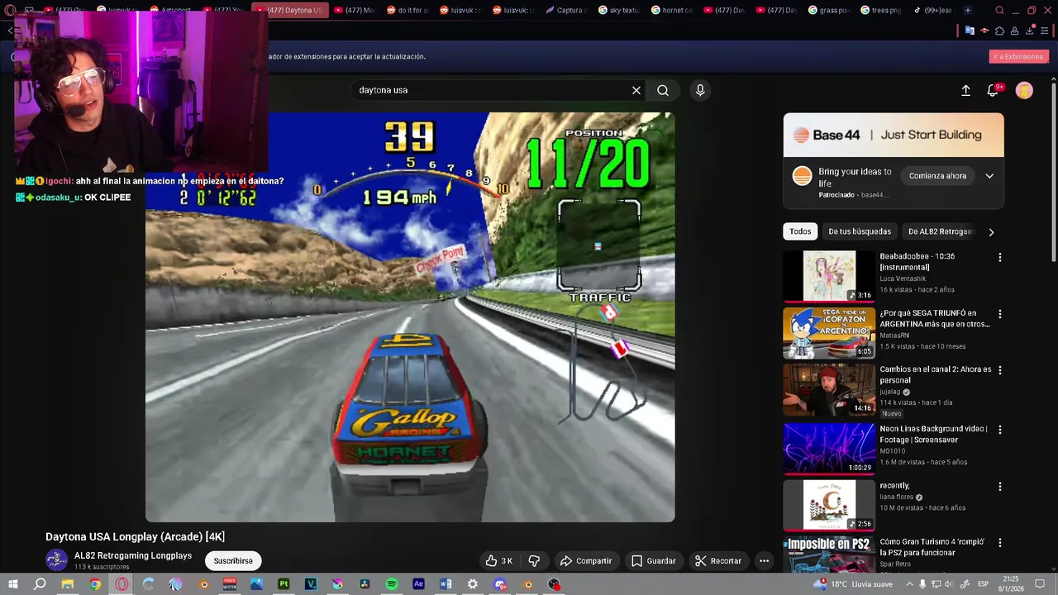
Task: Open After Effects from the taskbar
Action: tap(418, 584)
